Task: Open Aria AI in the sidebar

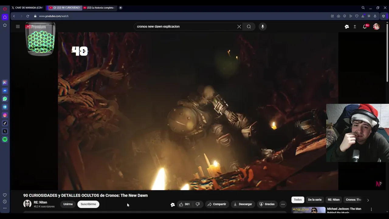Action: [5, 82]
